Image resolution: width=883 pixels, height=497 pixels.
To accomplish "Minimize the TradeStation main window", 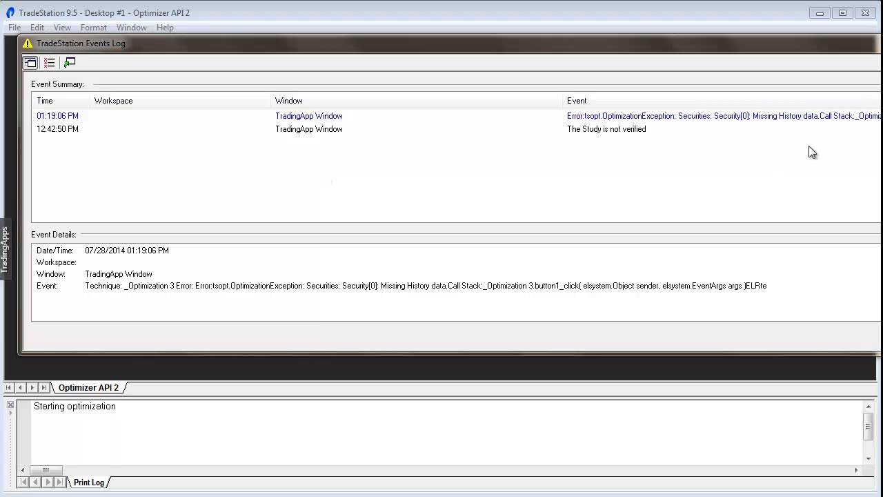I will coord(820,12).
